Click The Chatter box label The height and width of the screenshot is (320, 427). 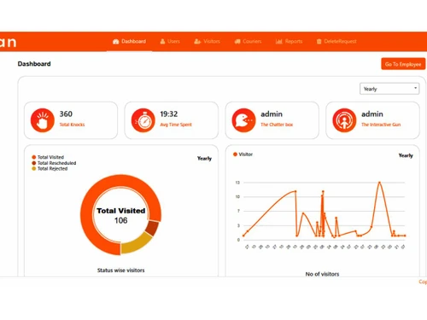tap(277, 125)
